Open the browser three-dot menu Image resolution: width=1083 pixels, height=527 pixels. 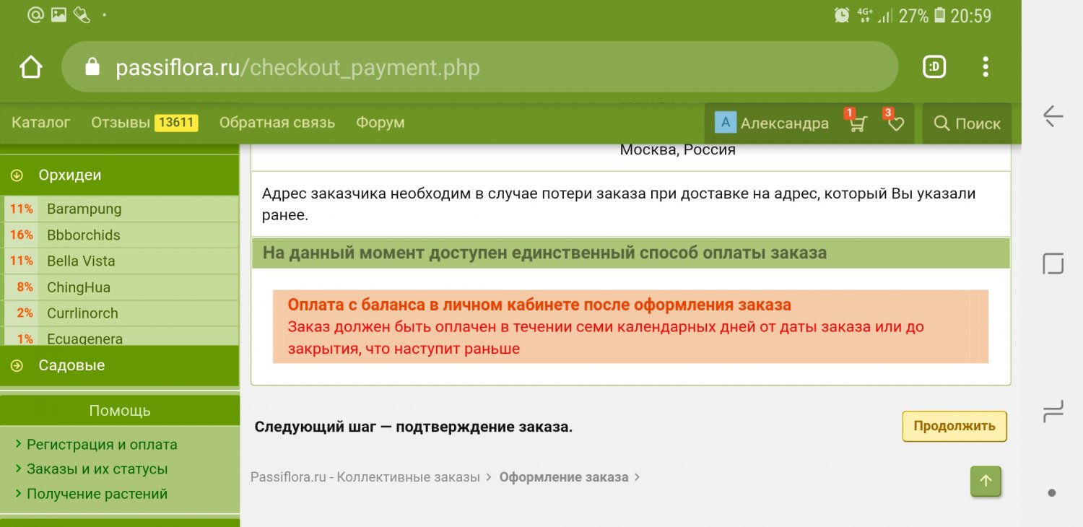(986, 67)
